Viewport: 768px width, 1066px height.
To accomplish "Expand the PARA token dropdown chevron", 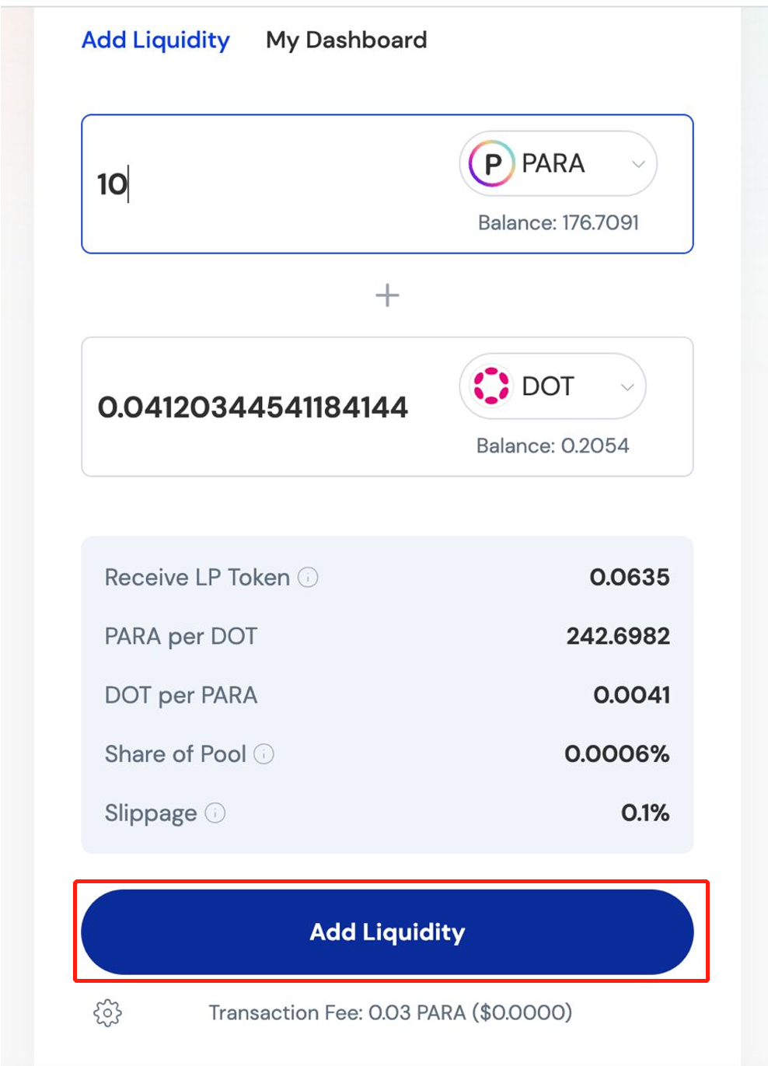I will click(x=638, y=164).
